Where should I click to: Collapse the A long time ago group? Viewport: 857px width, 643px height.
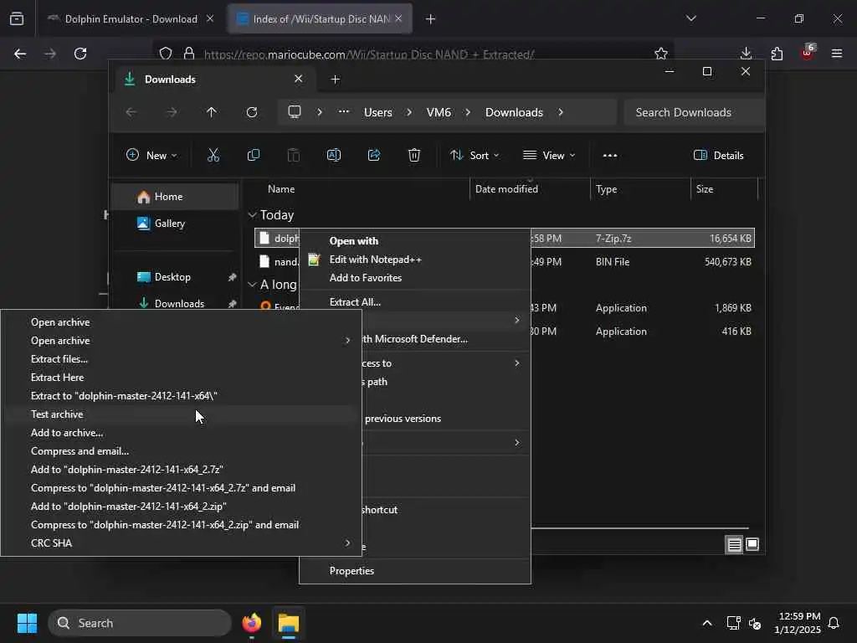(x=252, y=285)
